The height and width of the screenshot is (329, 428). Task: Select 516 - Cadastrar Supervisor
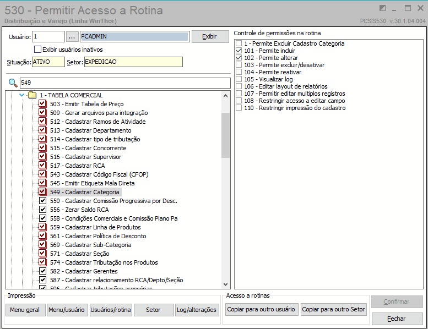(x=86, y=157)
